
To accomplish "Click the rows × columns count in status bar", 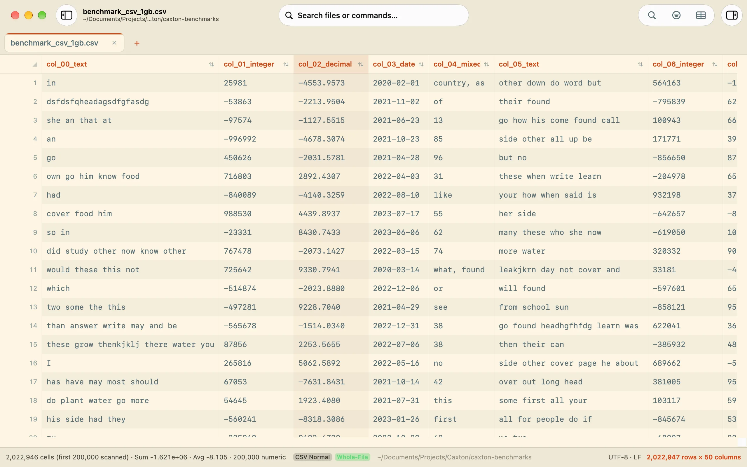I will click(x=694, y=457).
